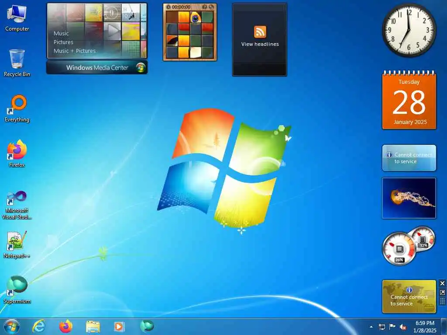The image size is (447, 335).
Task: Click the analog clock gadget
Action: pyautogui.click(x=409, y=30)
